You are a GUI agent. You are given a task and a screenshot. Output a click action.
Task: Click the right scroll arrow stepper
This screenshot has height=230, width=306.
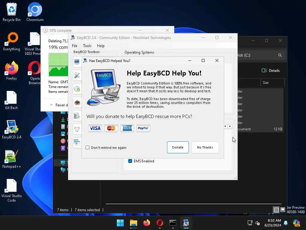(230, 126)
